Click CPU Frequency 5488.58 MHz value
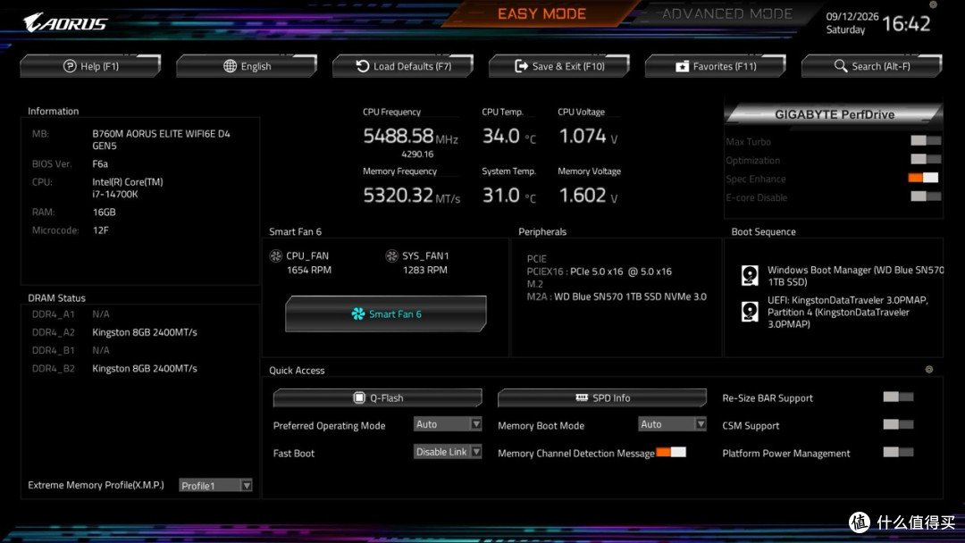The image size is (965, 543). pyautogui.click(x=410, y=136)
